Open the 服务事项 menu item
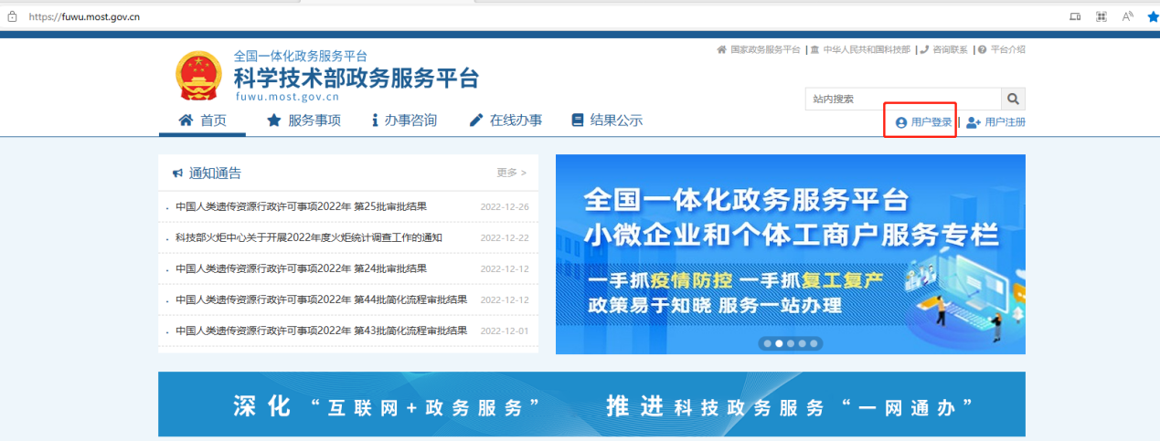 303,121
